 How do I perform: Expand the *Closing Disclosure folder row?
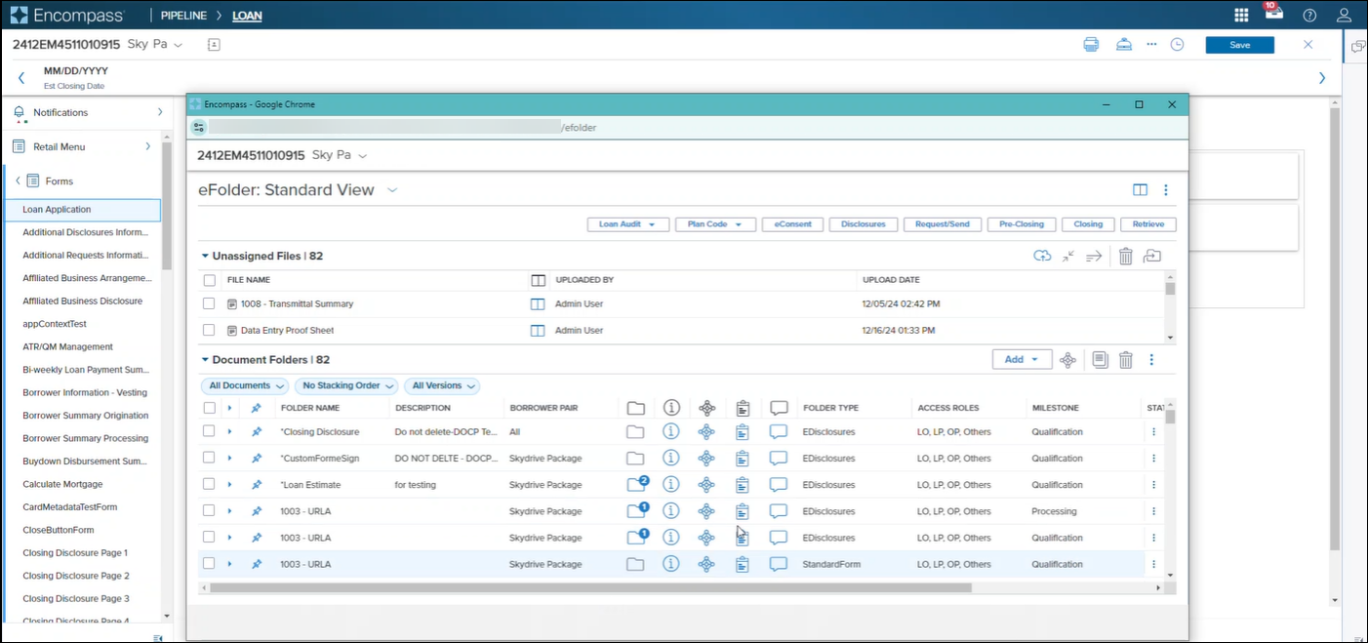(x=230, y=431)
